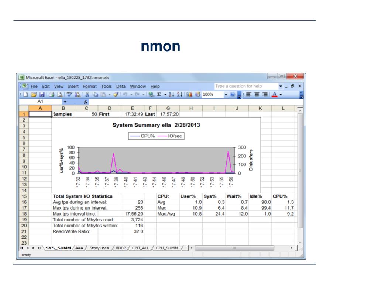Click the System Summary ella chart title
Image resolution: width=378 pixels, height=283 pixels.
[x=156, y=125]
